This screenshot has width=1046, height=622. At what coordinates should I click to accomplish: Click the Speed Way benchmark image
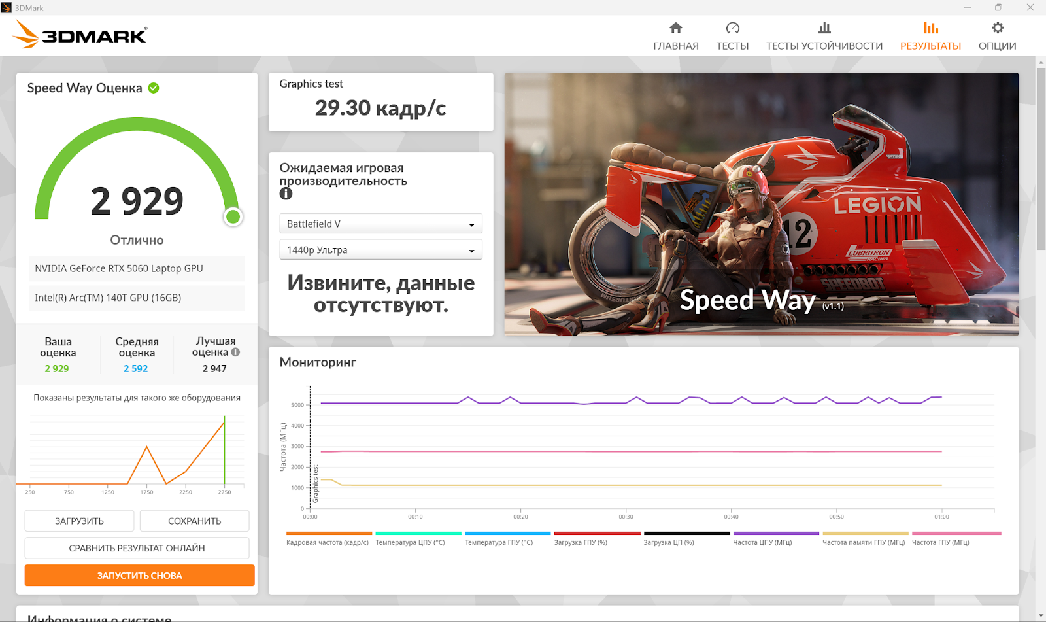[762, 204]
